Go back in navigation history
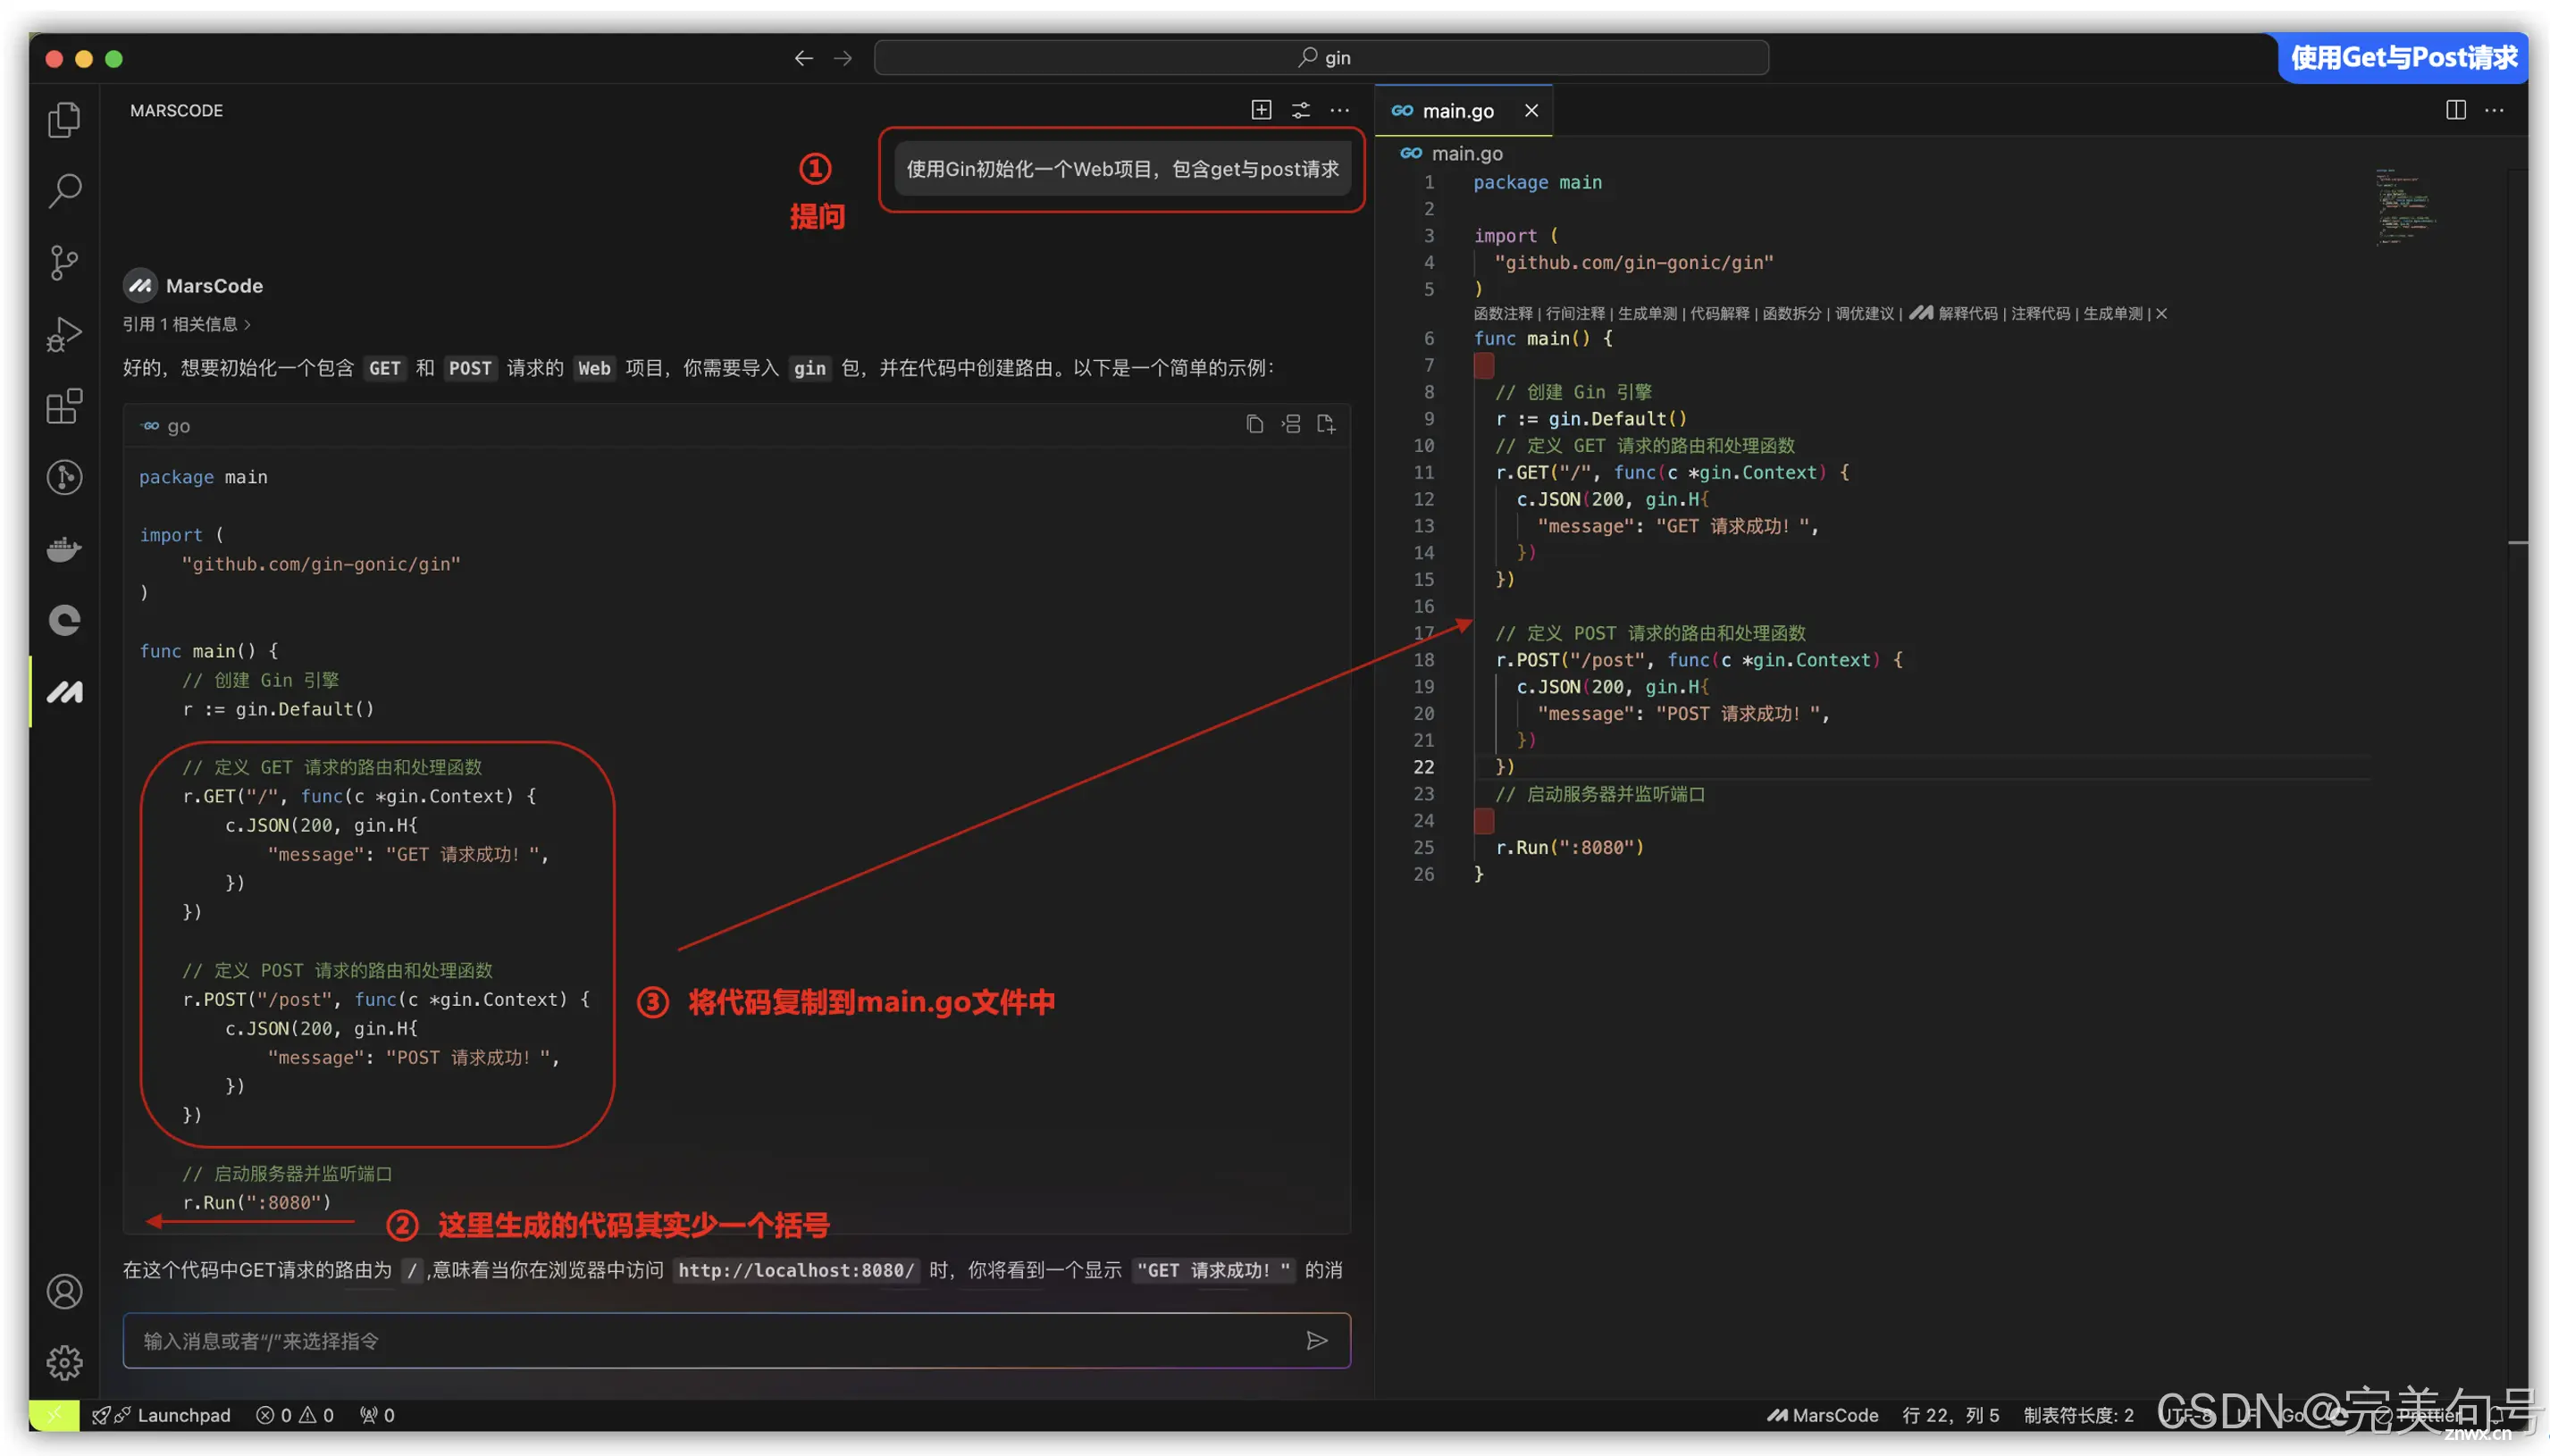Image resolution: width=2550 pixels, height=1456 pixels. [803, 58]
